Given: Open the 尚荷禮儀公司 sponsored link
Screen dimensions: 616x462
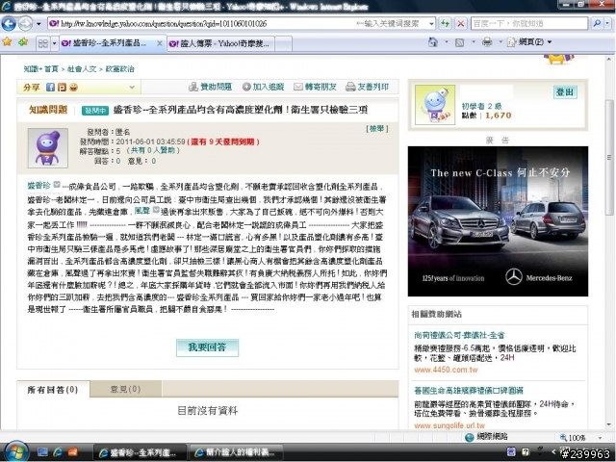Looking at the screenshot, I should pos(459,335).
